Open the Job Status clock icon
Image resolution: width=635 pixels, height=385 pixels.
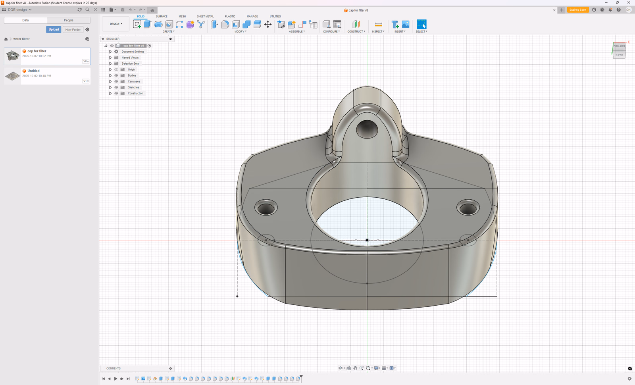(602, 10)
